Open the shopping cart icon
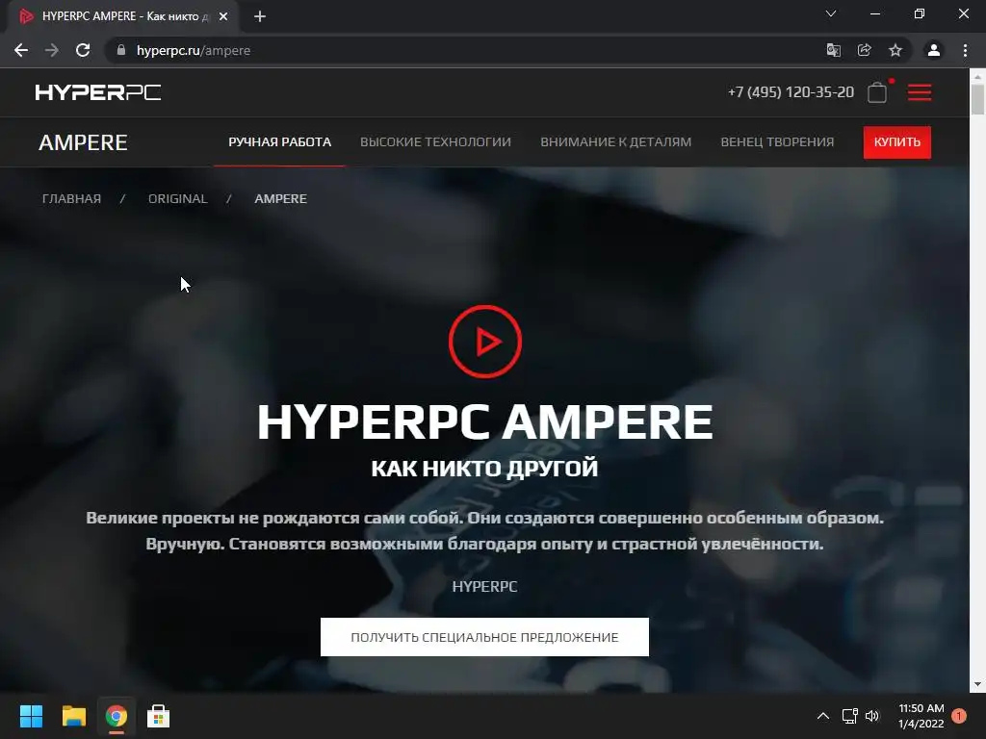The width and height of the screenshot is (986, 739). pos(877,92)
